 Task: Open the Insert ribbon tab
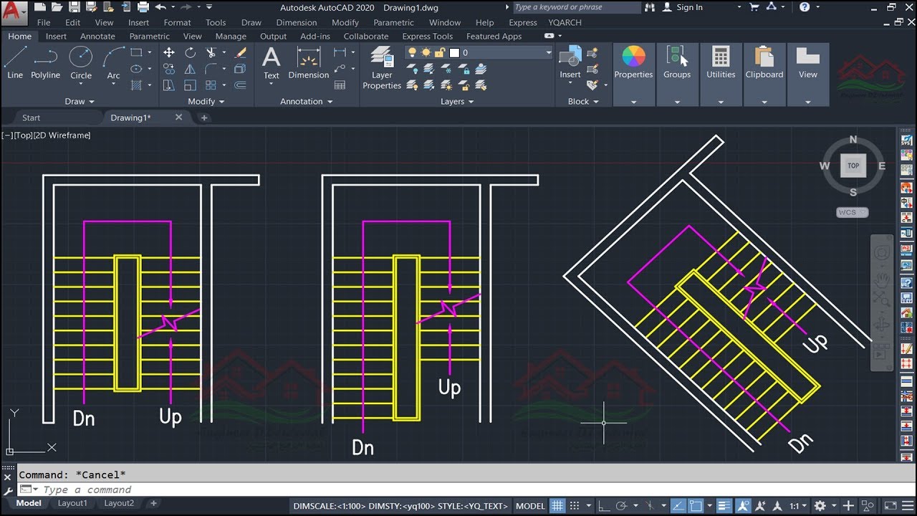(x=56, y=37)
